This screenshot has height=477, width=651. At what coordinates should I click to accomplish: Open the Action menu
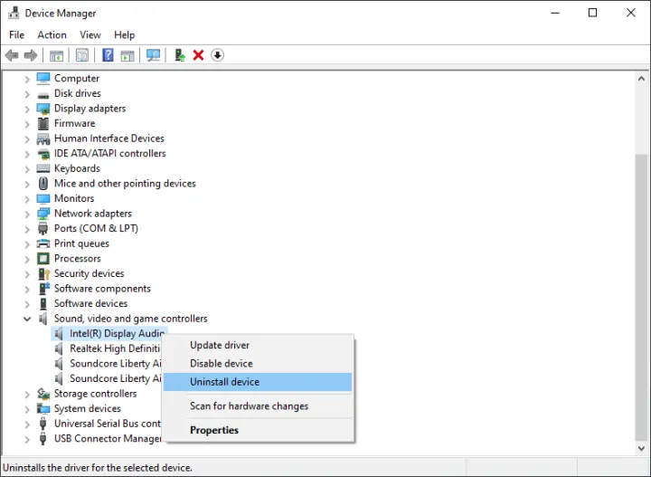[x=52, y=34]
